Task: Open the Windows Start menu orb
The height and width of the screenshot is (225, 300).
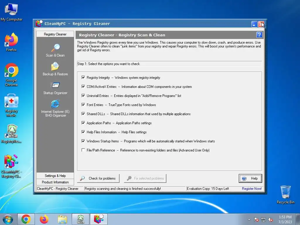Action: 8,219
